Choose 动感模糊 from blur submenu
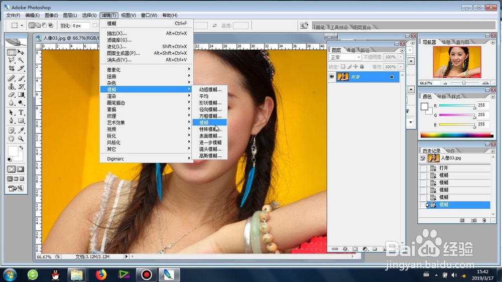 [x=210, y=90]
